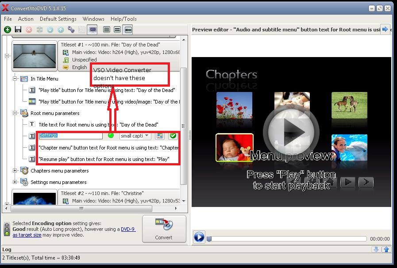
Task: Move the item down using the blue down arrow
Action: click(x=50, y=30)
